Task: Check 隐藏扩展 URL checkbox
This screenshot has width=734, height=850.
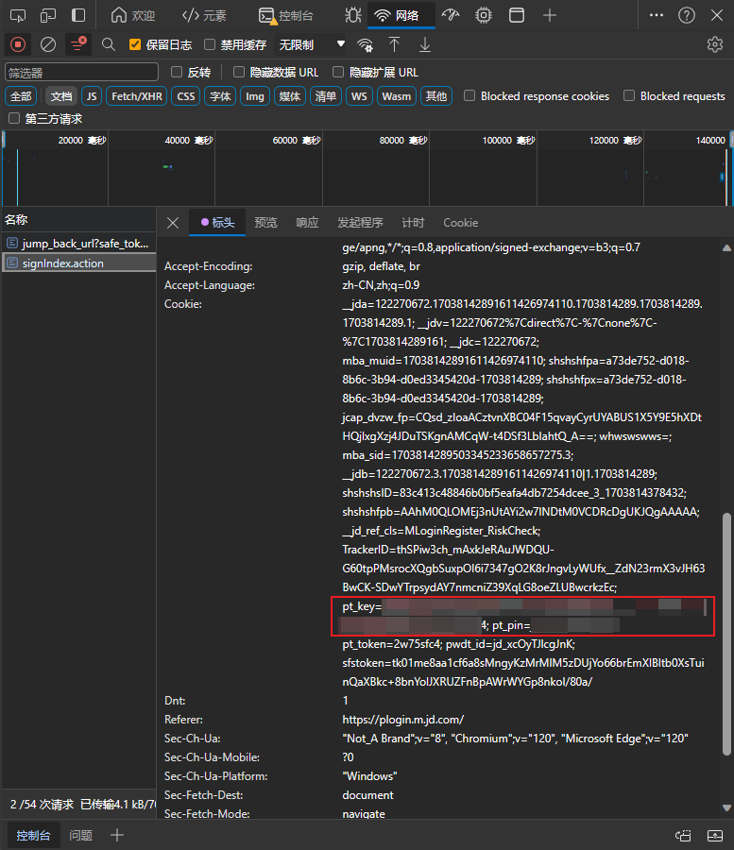Action: tap(338, 72)
